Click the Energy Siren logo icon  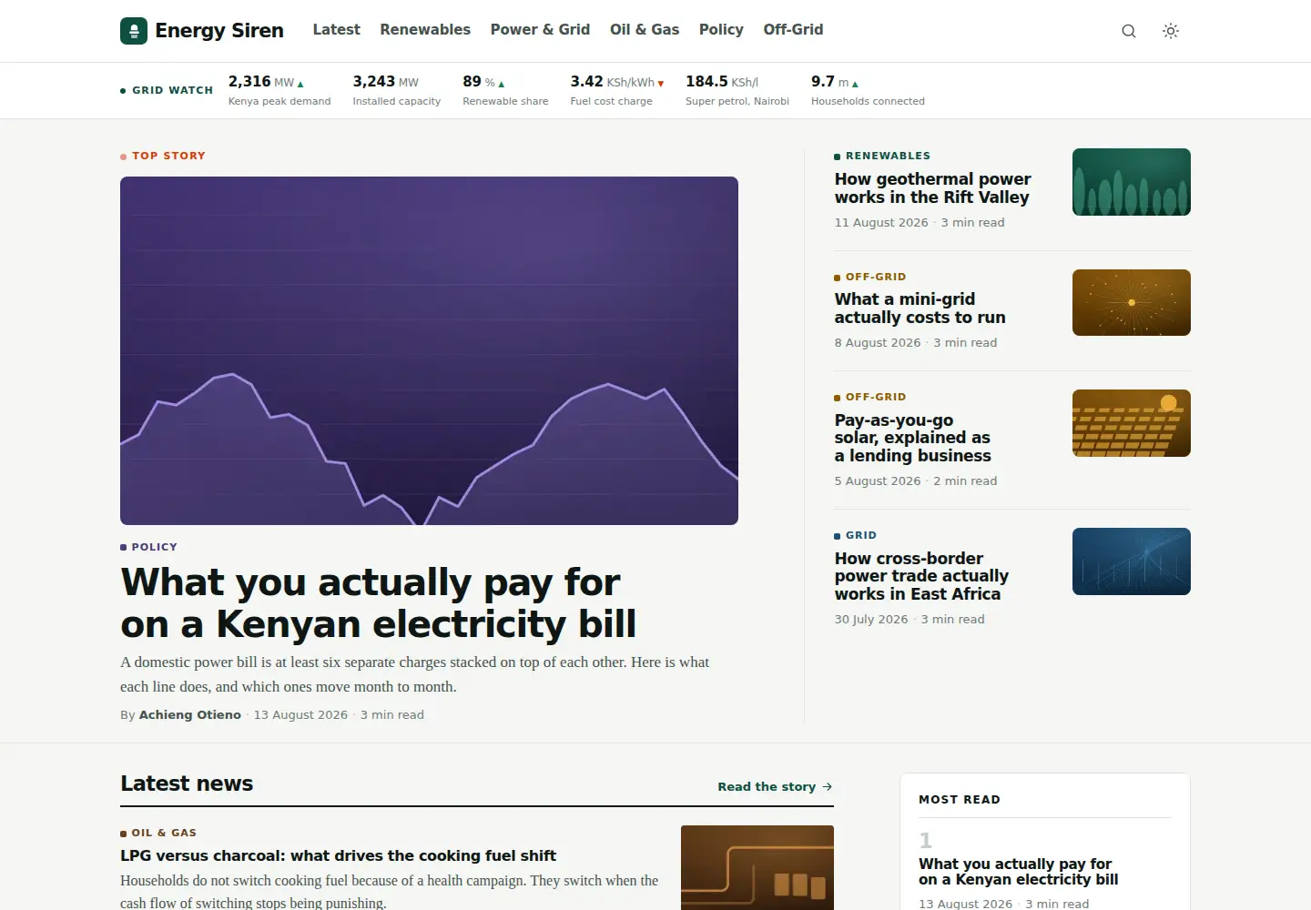coord(134,31)
